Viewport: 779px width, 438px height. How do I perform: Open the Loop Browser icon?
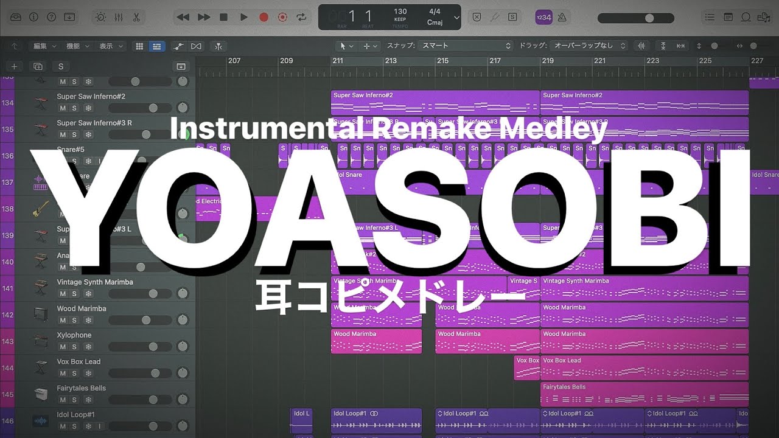(x=746, y=18)
